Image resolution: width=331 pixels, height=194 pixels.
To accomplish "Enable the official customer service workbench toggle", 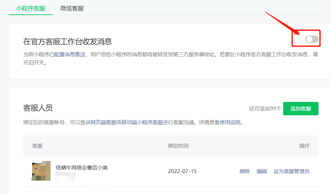I will (x=312, y=39).
